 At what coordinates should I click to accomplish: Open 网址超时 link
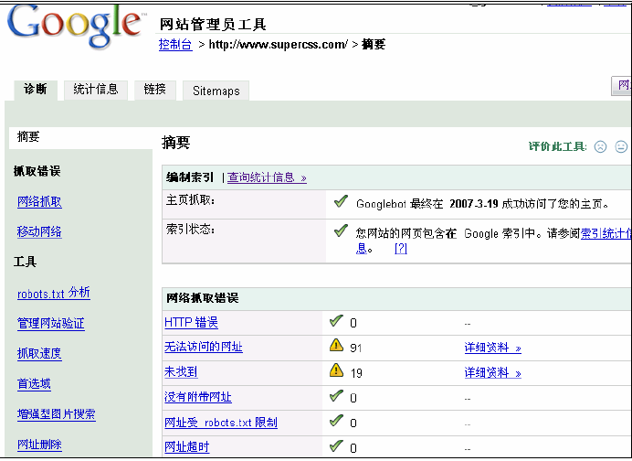coord(186,447)
